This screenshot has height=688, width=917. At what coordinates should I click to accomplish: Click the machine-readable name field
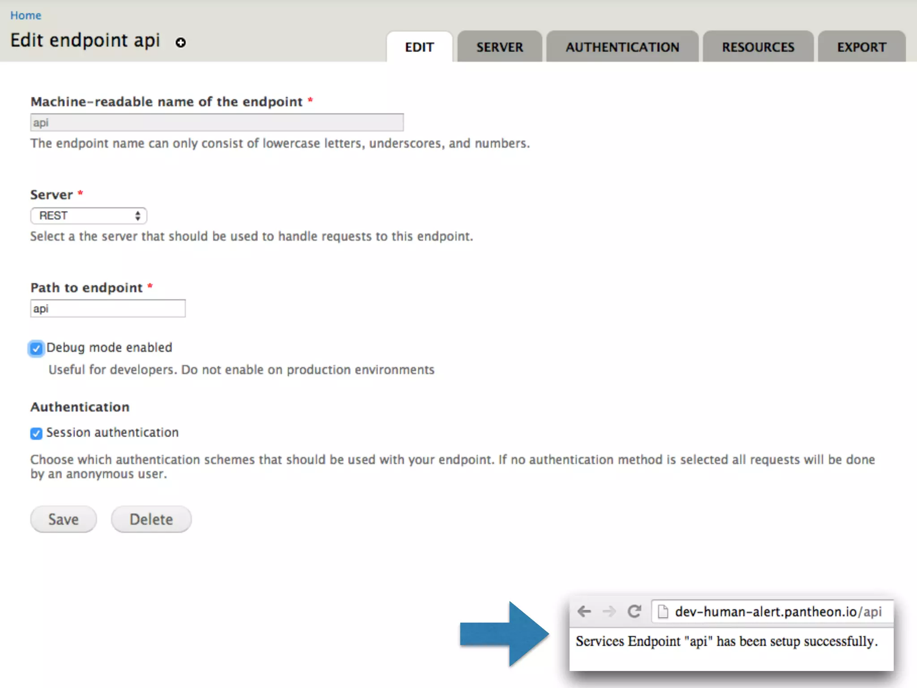[217, 122]
